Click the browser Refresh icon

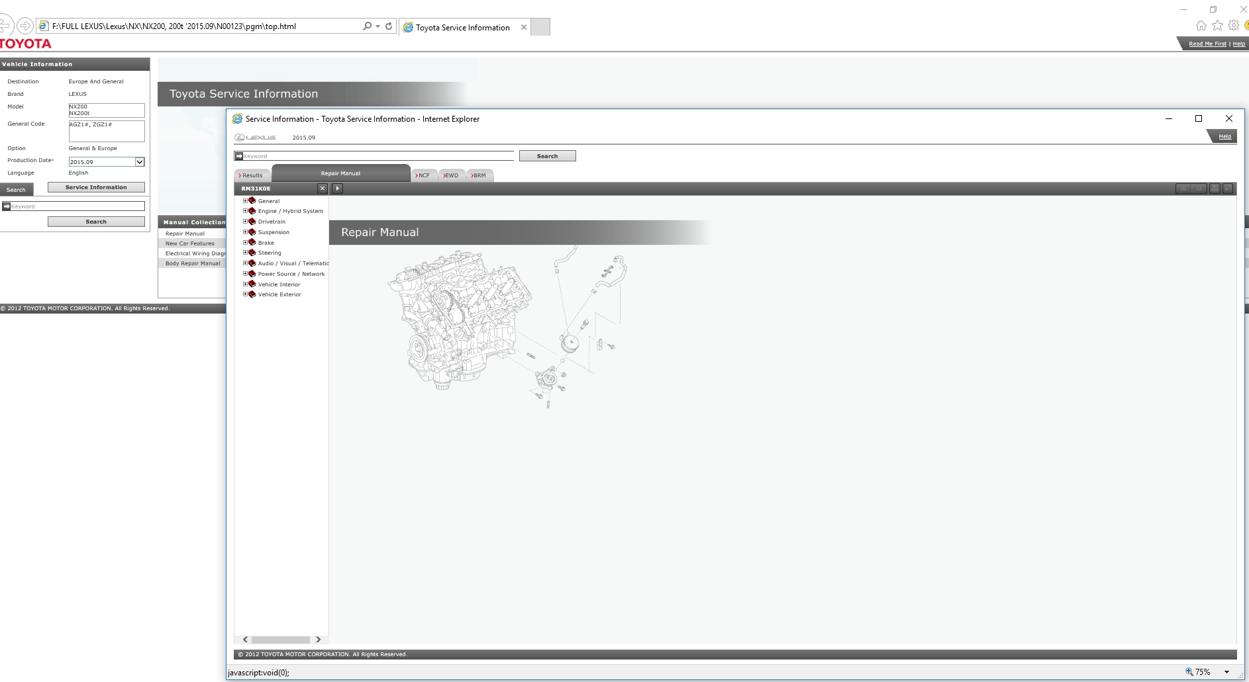pyautogui.click(x=389, y=26)
